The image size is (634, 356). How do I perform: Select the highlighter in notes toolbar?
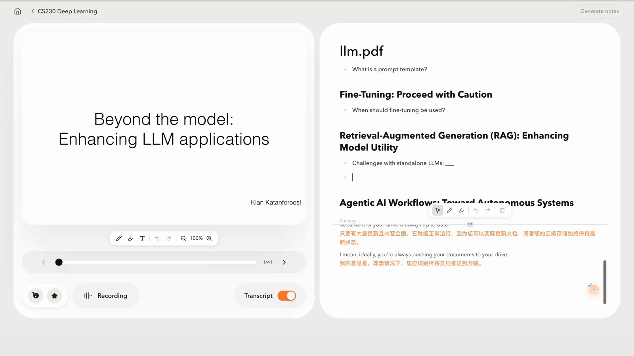(461, 210)
